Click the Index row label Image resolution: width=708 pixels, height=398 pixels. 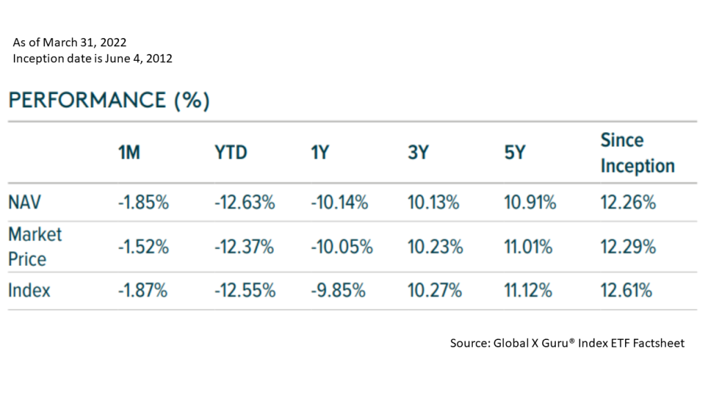pos(29,290)
